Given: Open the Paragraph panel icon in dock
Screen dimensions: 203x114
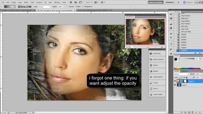Looking at the screenshot, I should 171,38.
